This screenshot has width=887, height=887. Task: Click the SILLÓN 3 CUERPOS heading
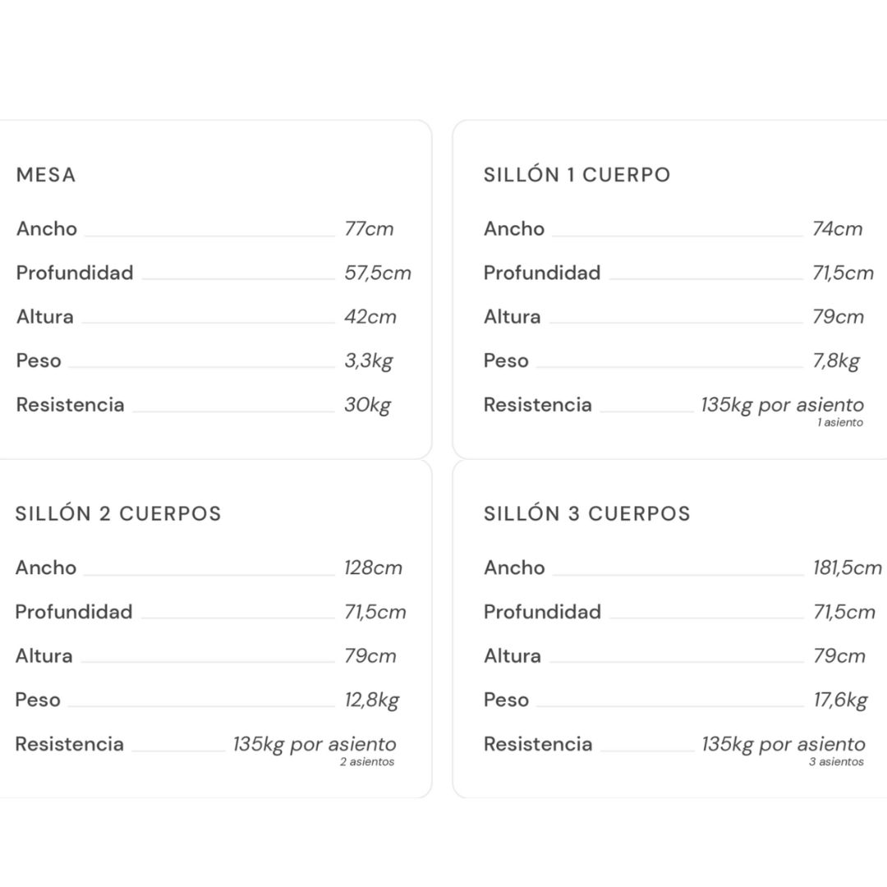pos(586,514)
